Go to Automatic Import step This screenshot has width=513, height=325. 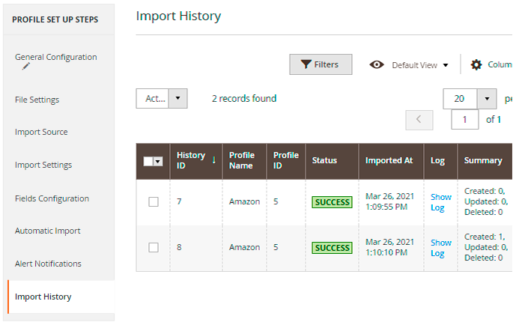pos(47,231)
